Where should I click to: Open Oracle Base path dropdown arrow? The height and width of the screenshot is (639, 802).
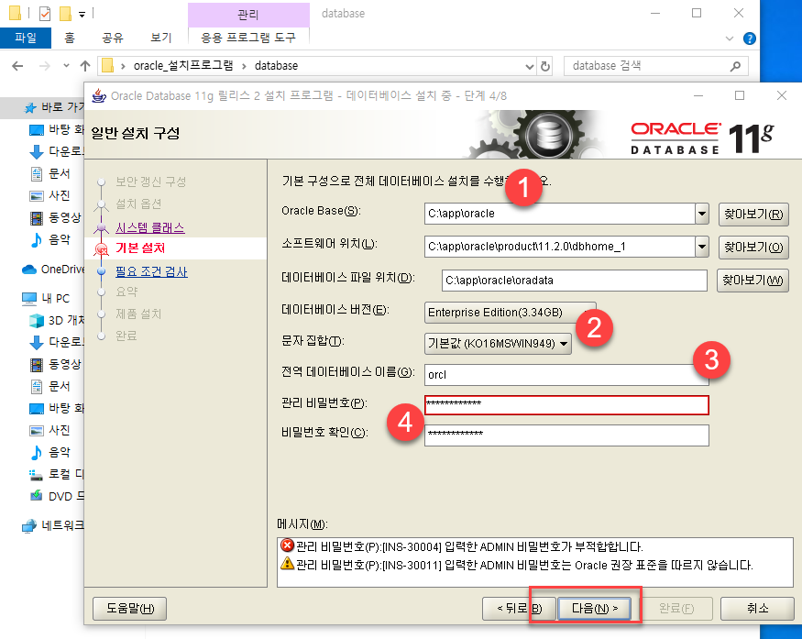pos(702,214)
